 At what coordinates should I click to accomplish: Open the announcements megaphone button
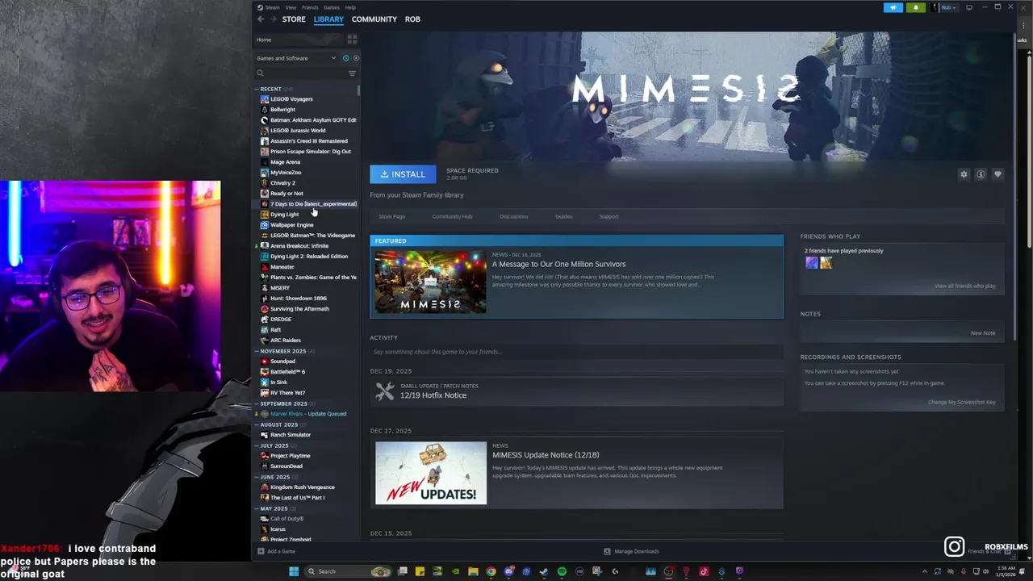893,7
